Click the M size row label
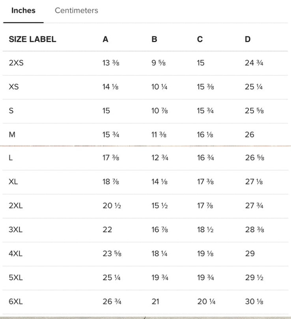The height and width of the screenshot is (319, 291). (x=12, y=135)
